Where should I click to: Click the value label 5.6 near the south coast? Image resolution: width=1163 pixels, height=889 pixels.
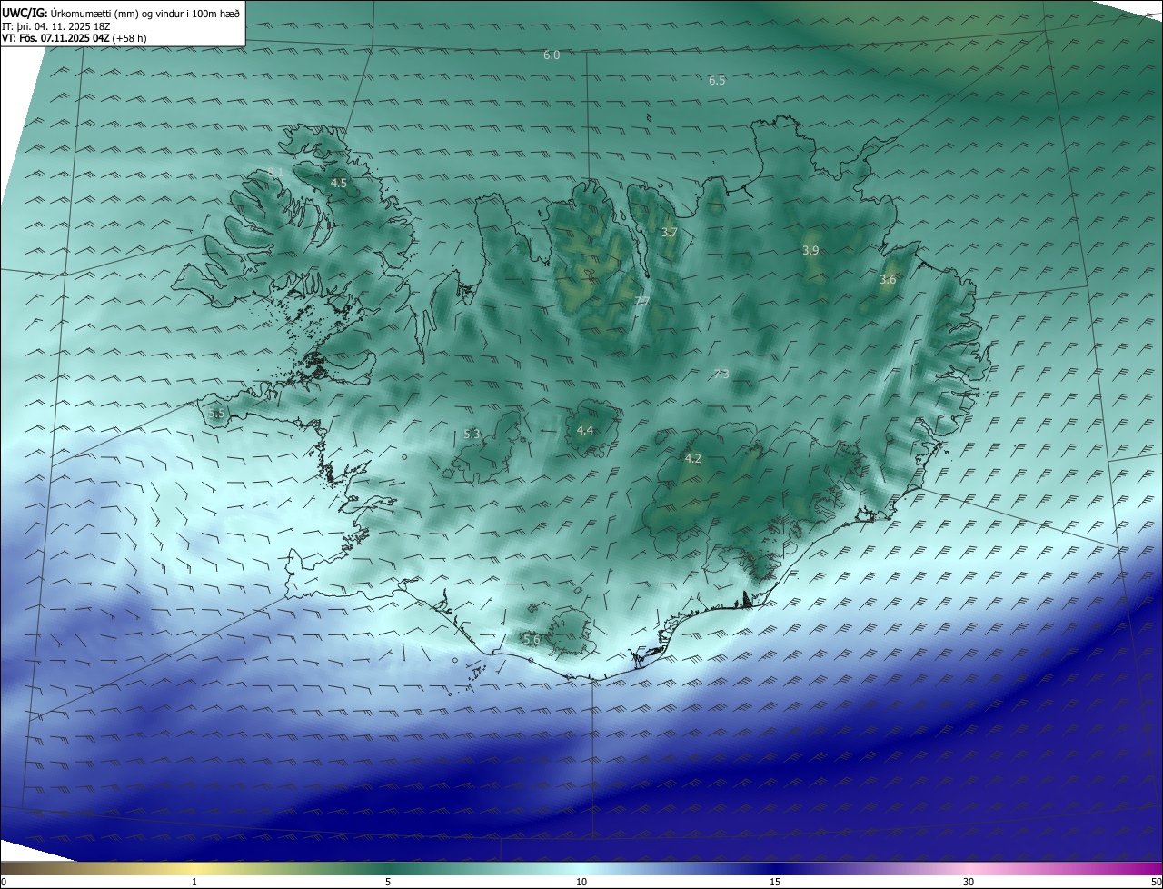[532, 640]
